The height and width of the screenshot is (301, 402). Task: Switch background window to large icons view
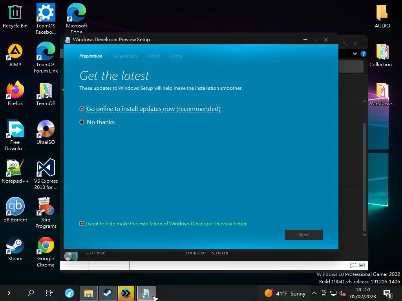362,265
